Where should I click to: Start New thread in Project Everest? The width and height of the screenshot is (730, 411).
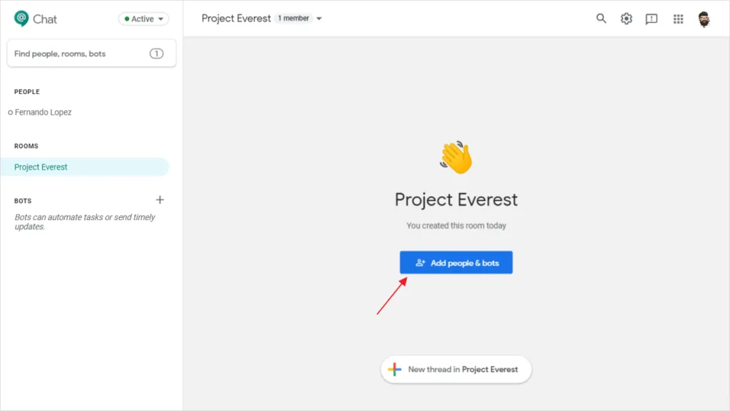pyautogui.click(x=456, y=370)
